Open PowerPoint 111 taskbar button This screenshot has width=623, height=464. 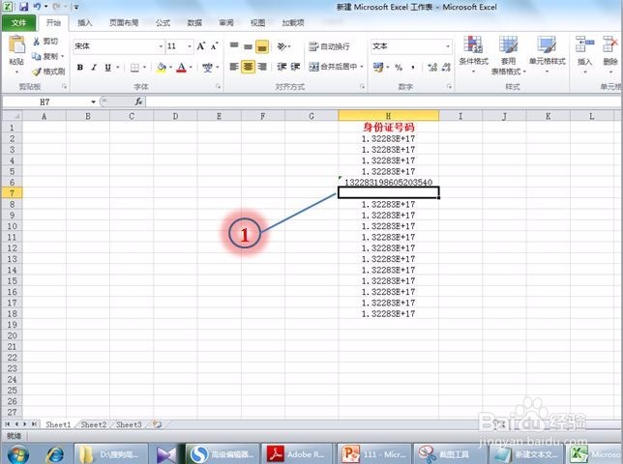[x=372, y=454]
